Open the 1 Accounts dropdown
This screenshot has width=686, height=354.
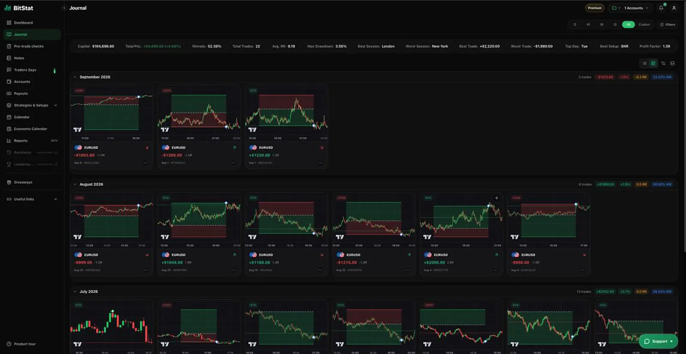636,8
